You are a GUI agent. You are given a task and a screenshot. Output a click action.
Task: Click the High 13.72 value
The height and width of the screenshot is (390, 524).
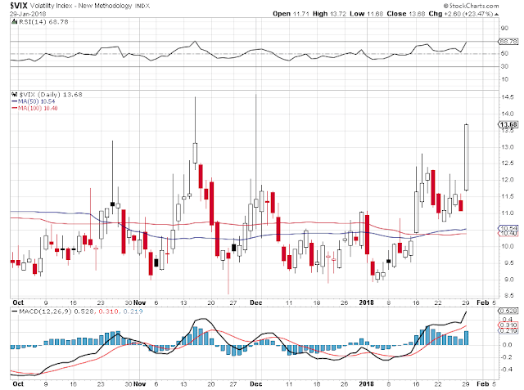[x=329, y=14]
